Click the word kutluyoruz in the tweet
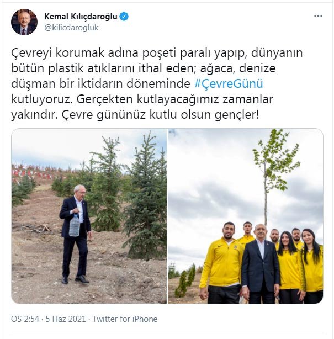 coord(41,99)
